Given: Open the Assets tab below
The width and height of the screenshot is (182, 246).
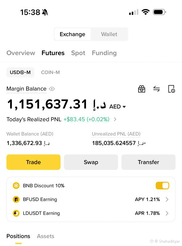Looking at the screenshot, I should (46, 236).
